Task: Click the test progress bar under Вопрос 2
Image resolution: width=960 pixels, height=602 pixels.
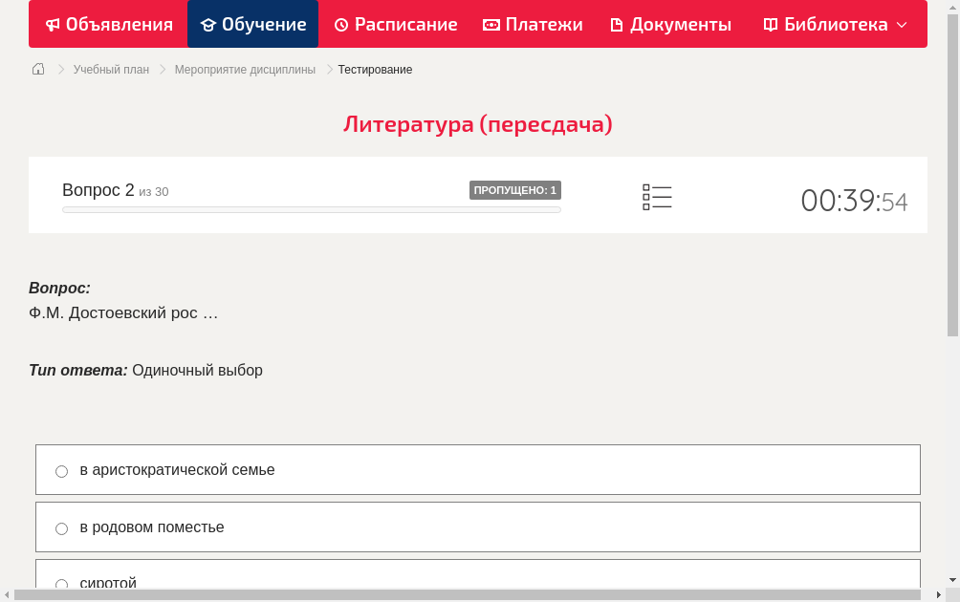Action: tap(311, 209)
